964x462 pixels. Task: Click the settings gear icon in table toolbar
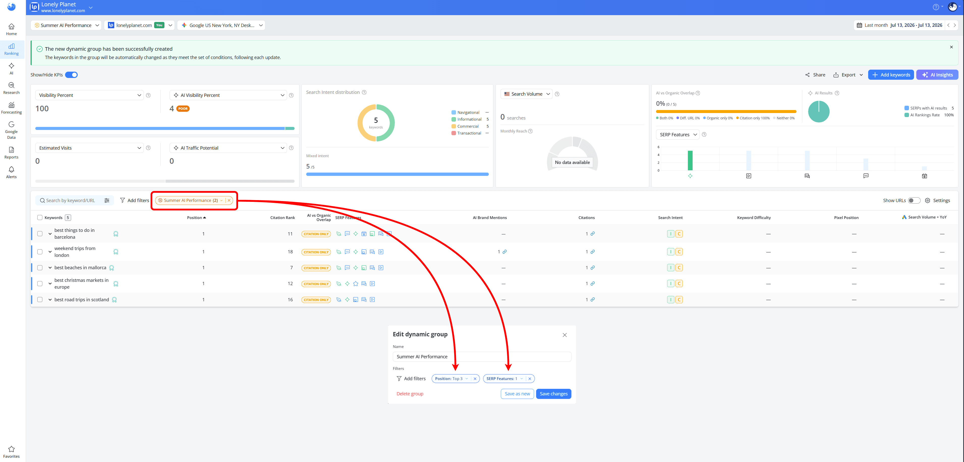(927, 201)
